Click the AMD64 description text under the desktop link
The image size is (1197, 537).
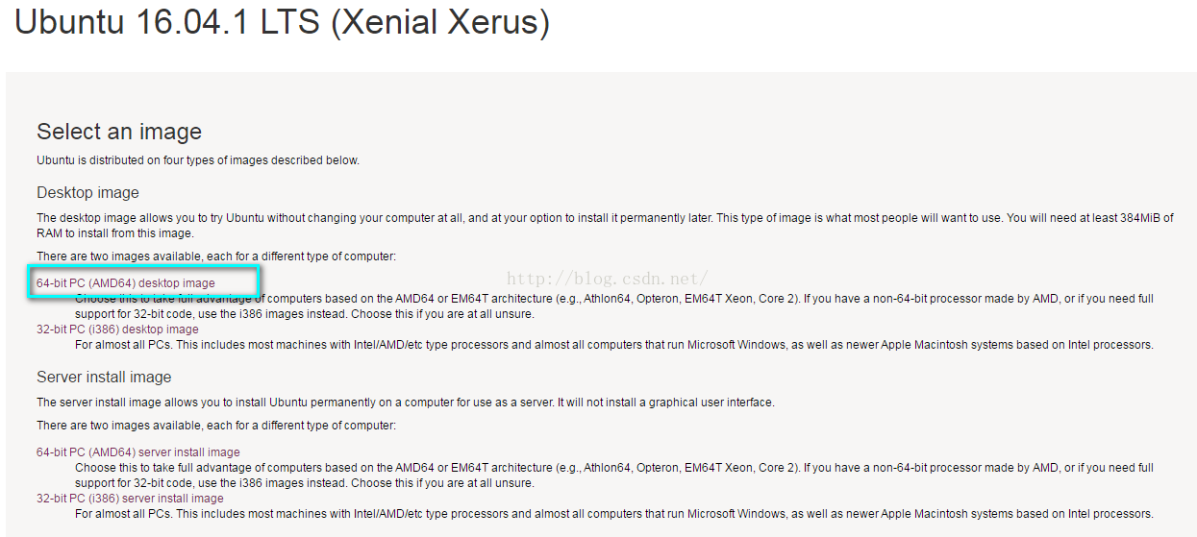click(614, 306)
